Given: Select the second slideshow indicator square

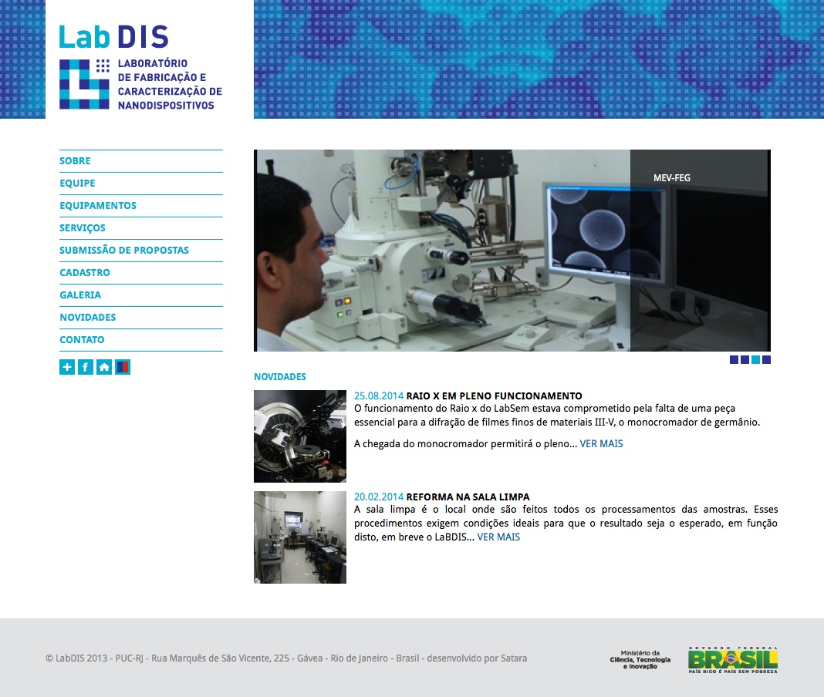Looking at the screenshot, I should pos(745,360).
